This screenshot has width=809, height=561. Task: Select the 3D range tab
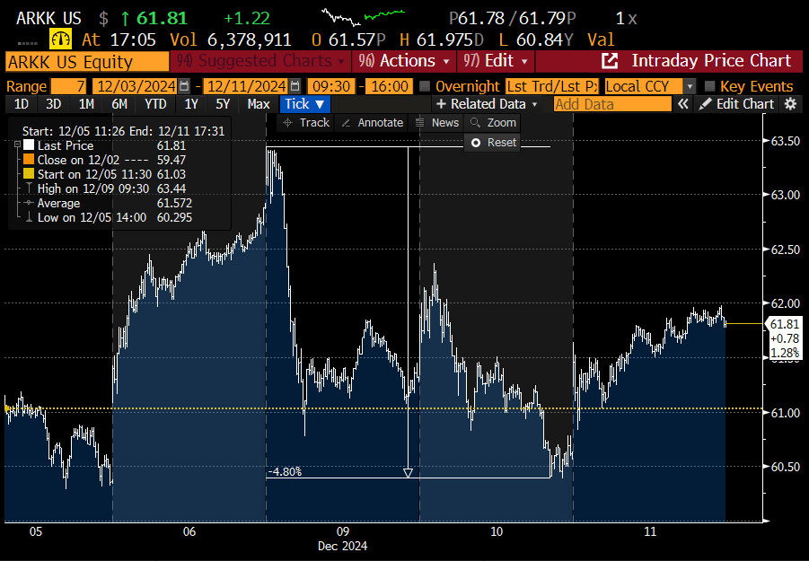point(54,104)
